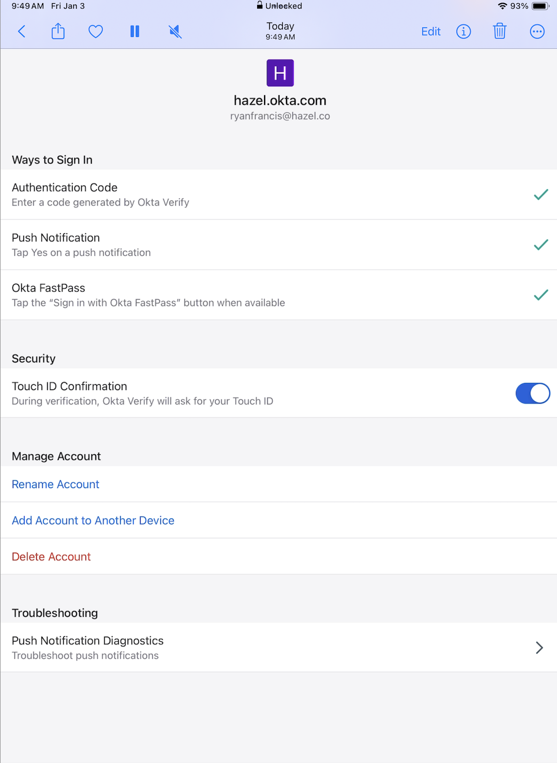Tap the Authentication Code checkmark
Image resolution: width=557 pixels, height=763 pixels.
coord(541,195)
